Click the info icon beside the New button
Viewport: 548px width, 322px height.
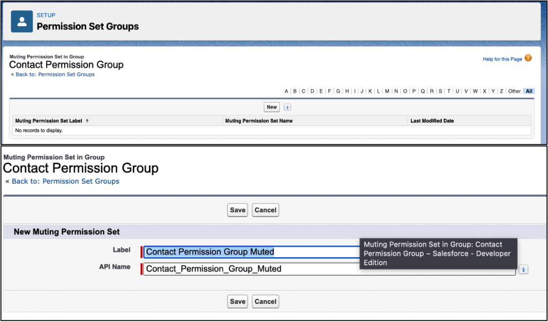tap(287, 107)
